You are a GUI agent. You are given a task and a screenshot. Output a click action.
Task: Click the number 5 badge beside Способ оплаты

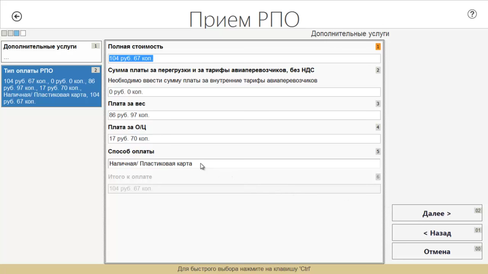tap(378, 151)
